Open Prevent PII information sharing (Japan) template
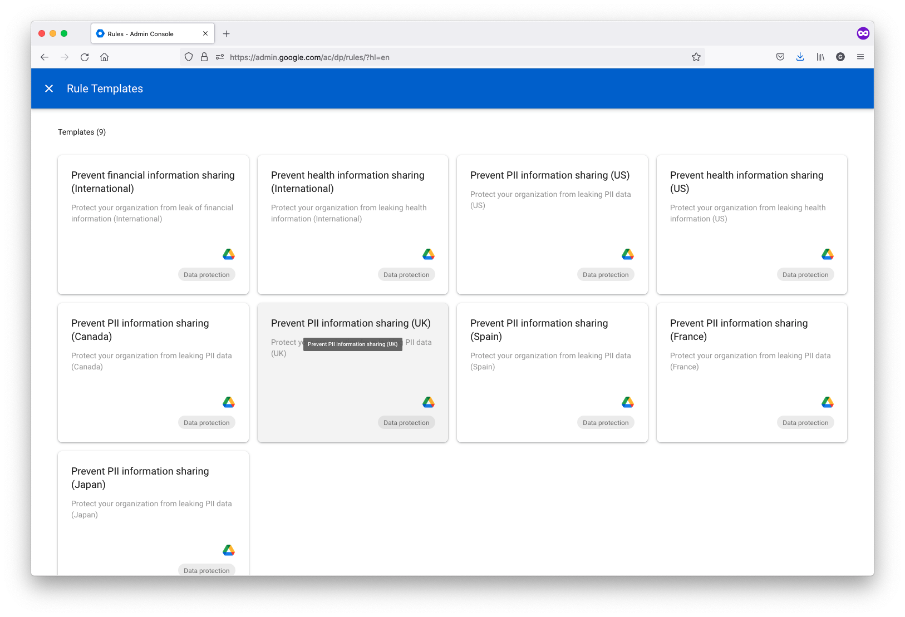Viewport: 905px width, 617px height. [153, 513]
